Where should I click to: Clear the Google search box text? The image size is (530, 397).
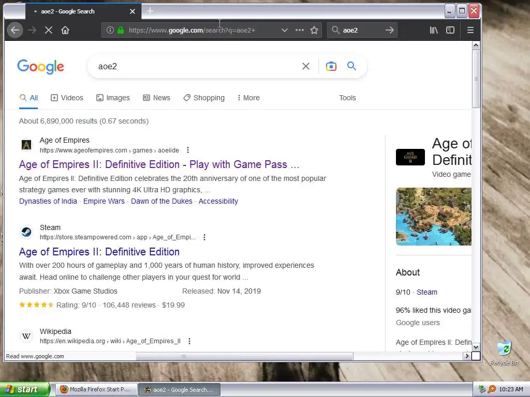pos(305,66)
